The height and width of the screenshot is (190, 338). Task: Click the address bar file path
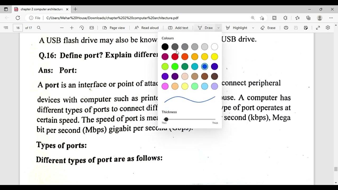[112, 18]
